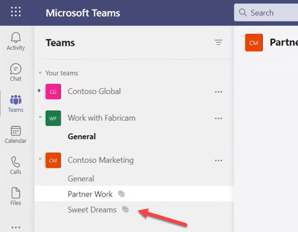Open the app launcher waffle menu
The image size is (298, 232).
tap(15, 12)
